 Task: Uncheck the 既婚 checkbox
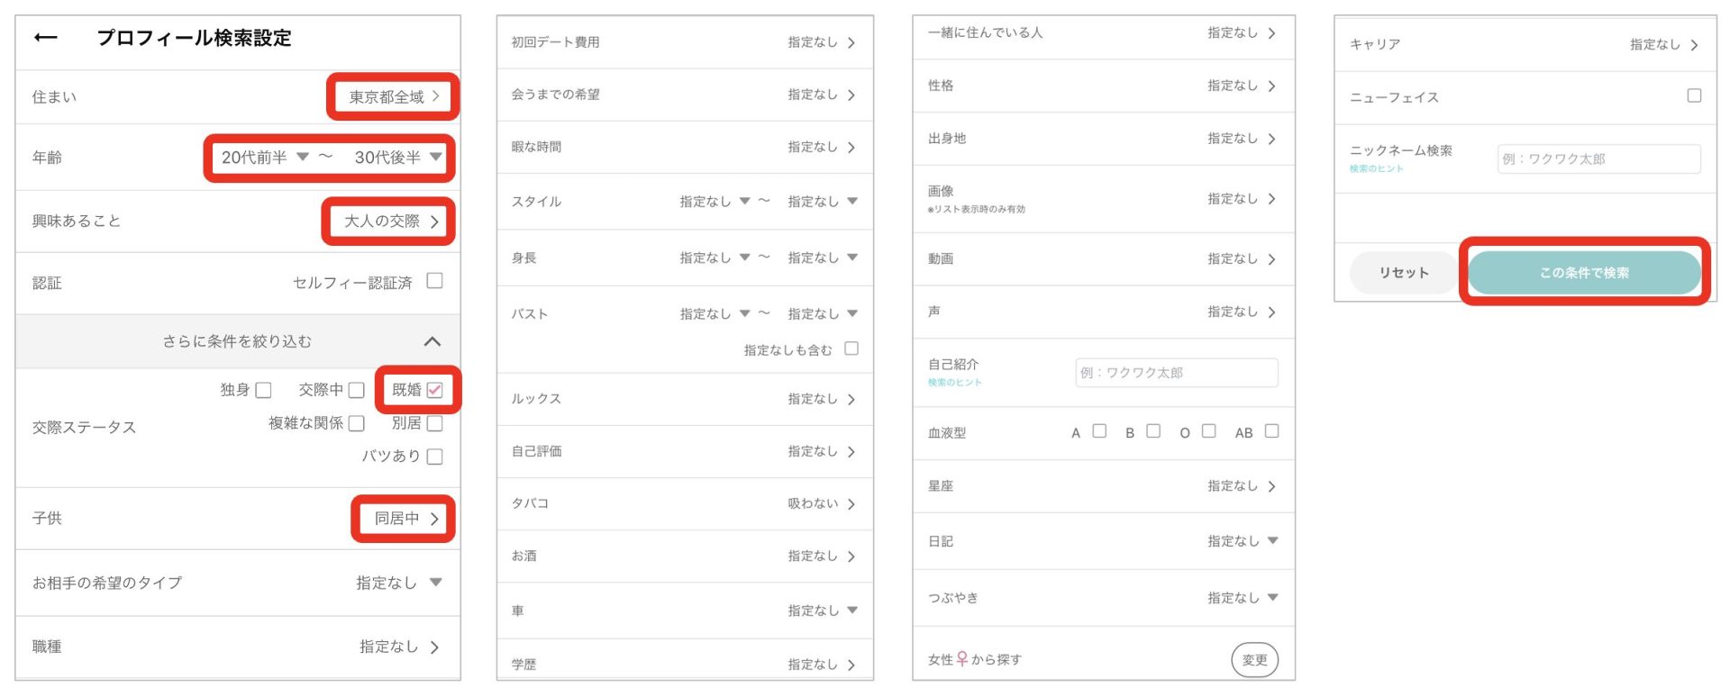[x=435, y=390]
